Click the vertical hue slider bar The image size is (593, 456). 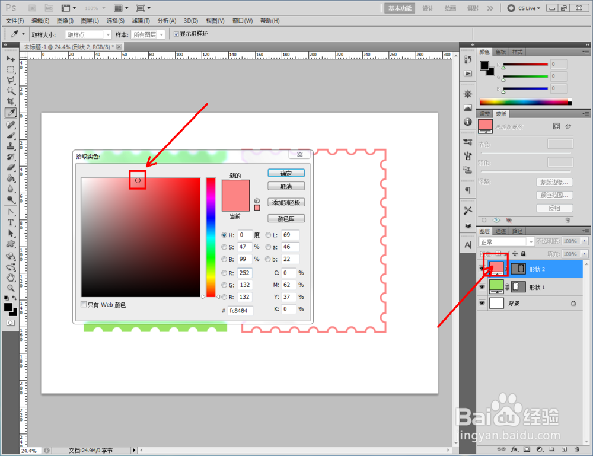[211, 237]
